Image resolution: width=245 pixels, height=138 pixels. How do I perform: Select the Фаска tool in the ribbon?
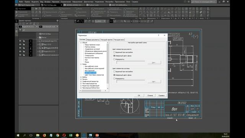point(78,9)
